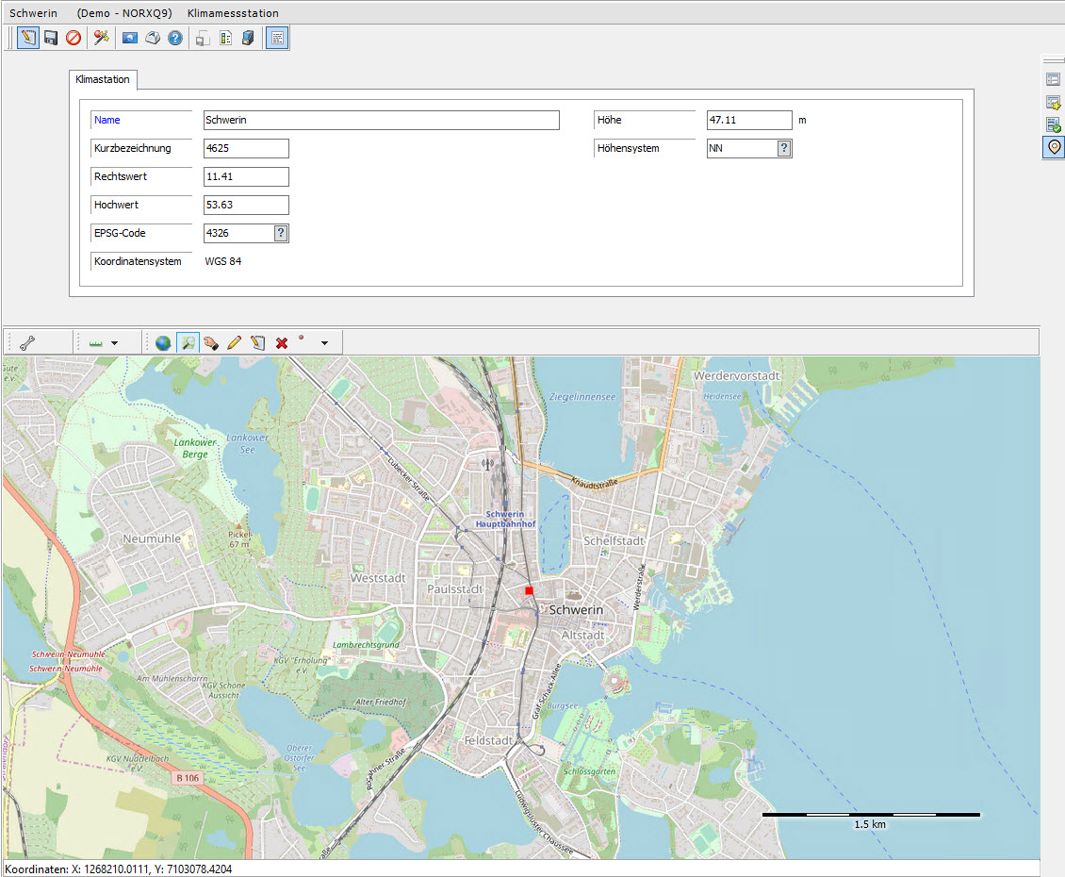Click the Altstadt label on the map
This screenshot has height=877, width=1065.
(582, 635)
